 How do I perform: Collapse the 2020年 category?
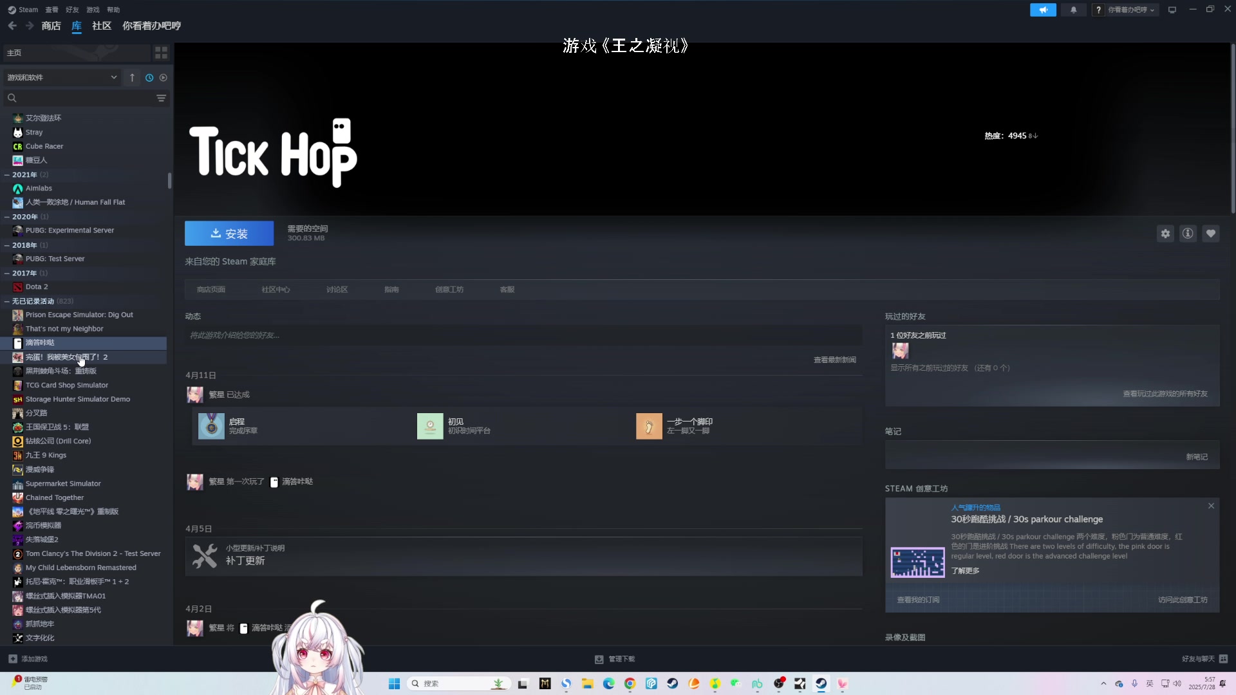pos(6,217)
